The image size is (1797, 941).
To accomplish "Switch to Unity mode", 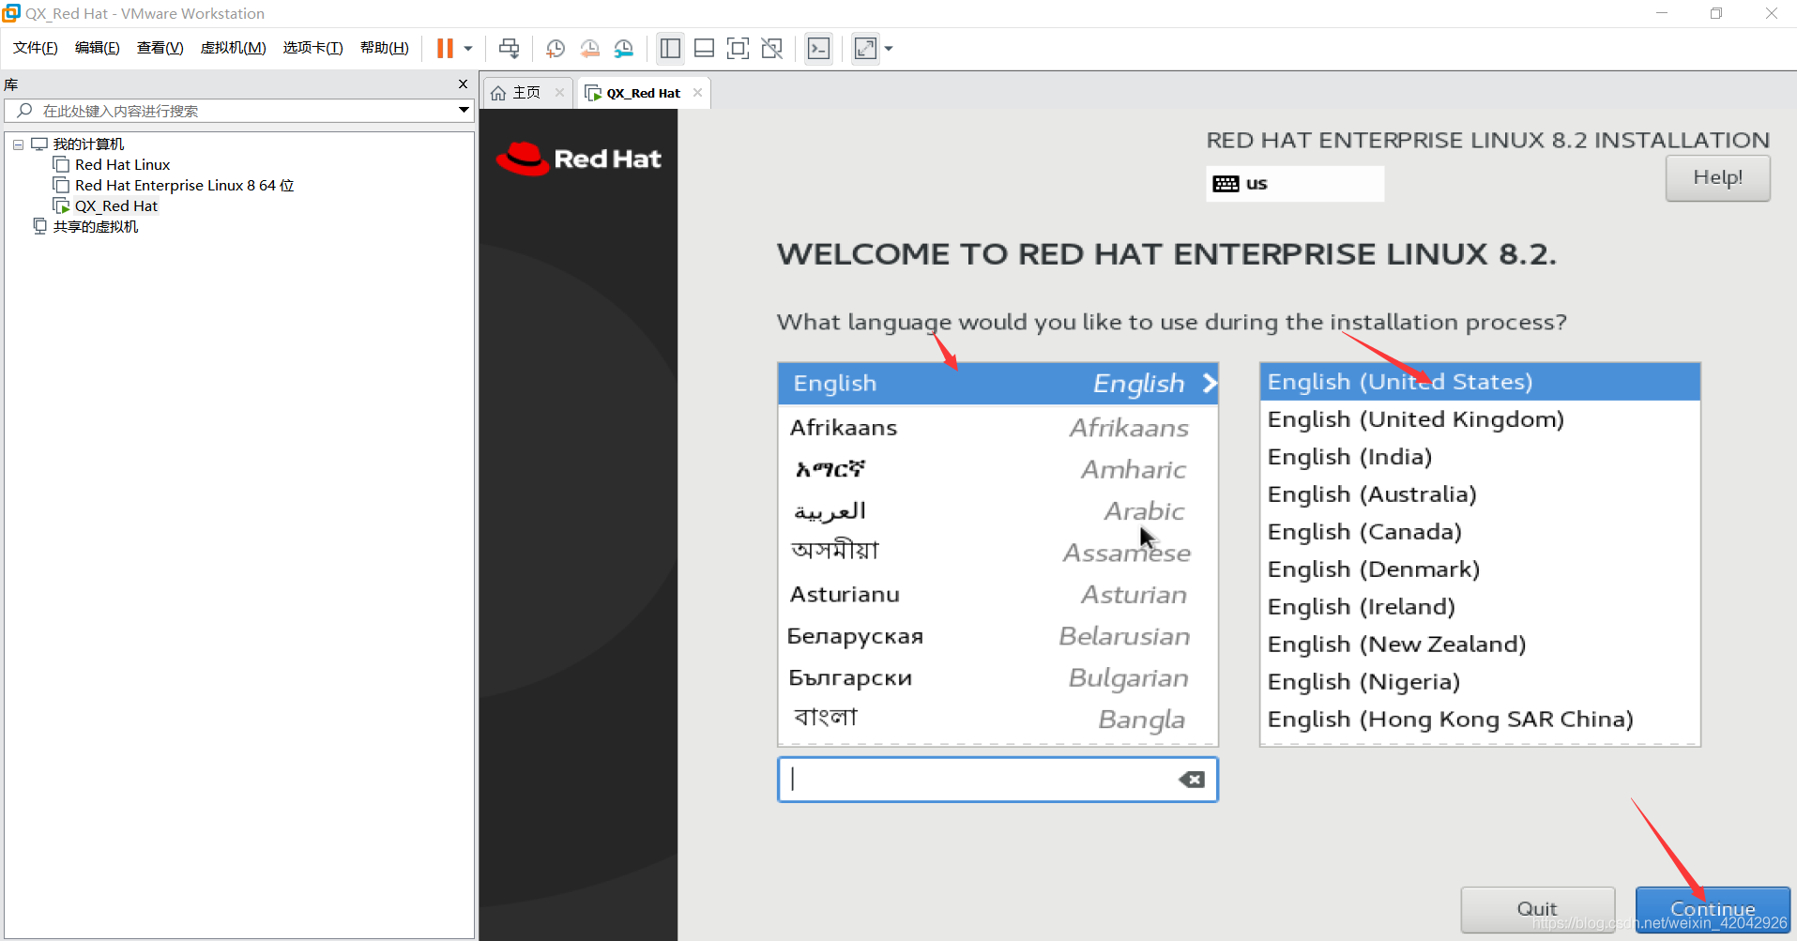I will [x=772, y=49].
